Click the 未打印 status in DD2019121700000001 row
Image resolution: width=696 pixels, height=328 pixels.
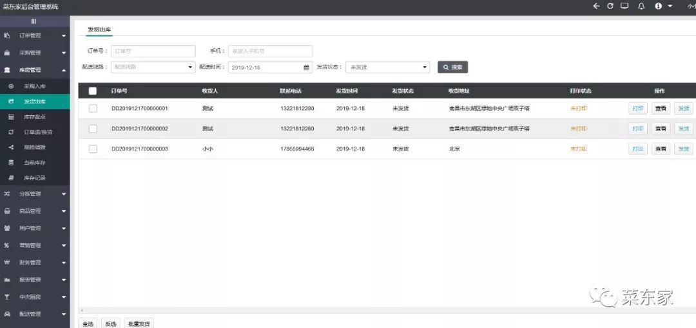pyautogui.click(x=578, y=109)
